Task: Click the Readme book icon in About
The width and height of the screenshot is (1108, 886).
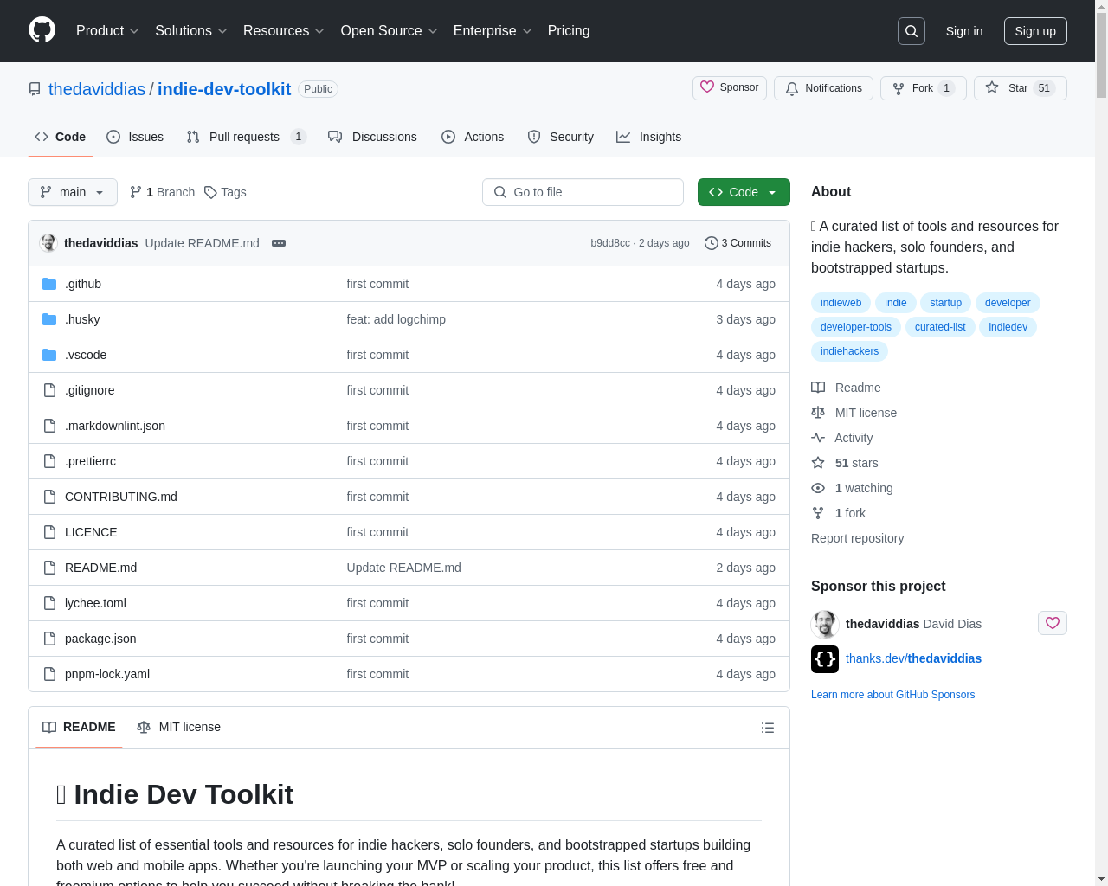Action: (818, 388)
